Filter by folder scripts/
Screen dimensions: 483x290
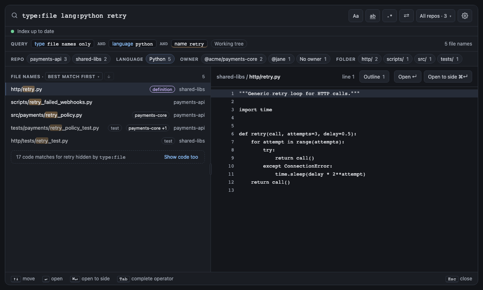pos(398,59)
